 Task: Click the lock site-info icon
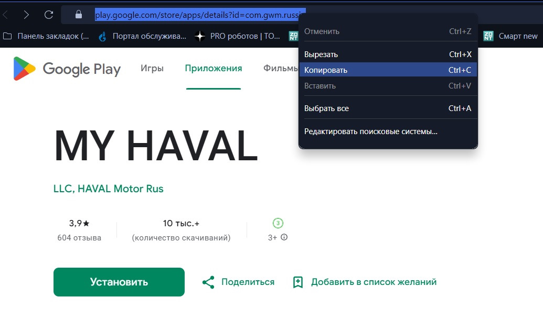pos(79,14)
